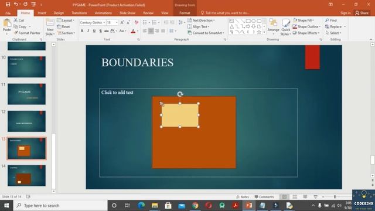Viewport: 375px width, 211px height.
Task: Click the rotate handle of yellow rectangle
Action: click(180, 94)
